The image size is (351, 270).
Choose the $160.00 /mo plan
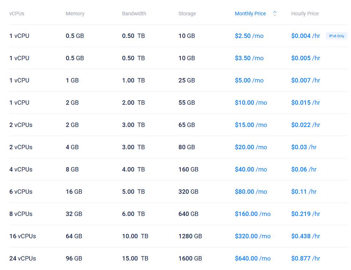point(253,214)
